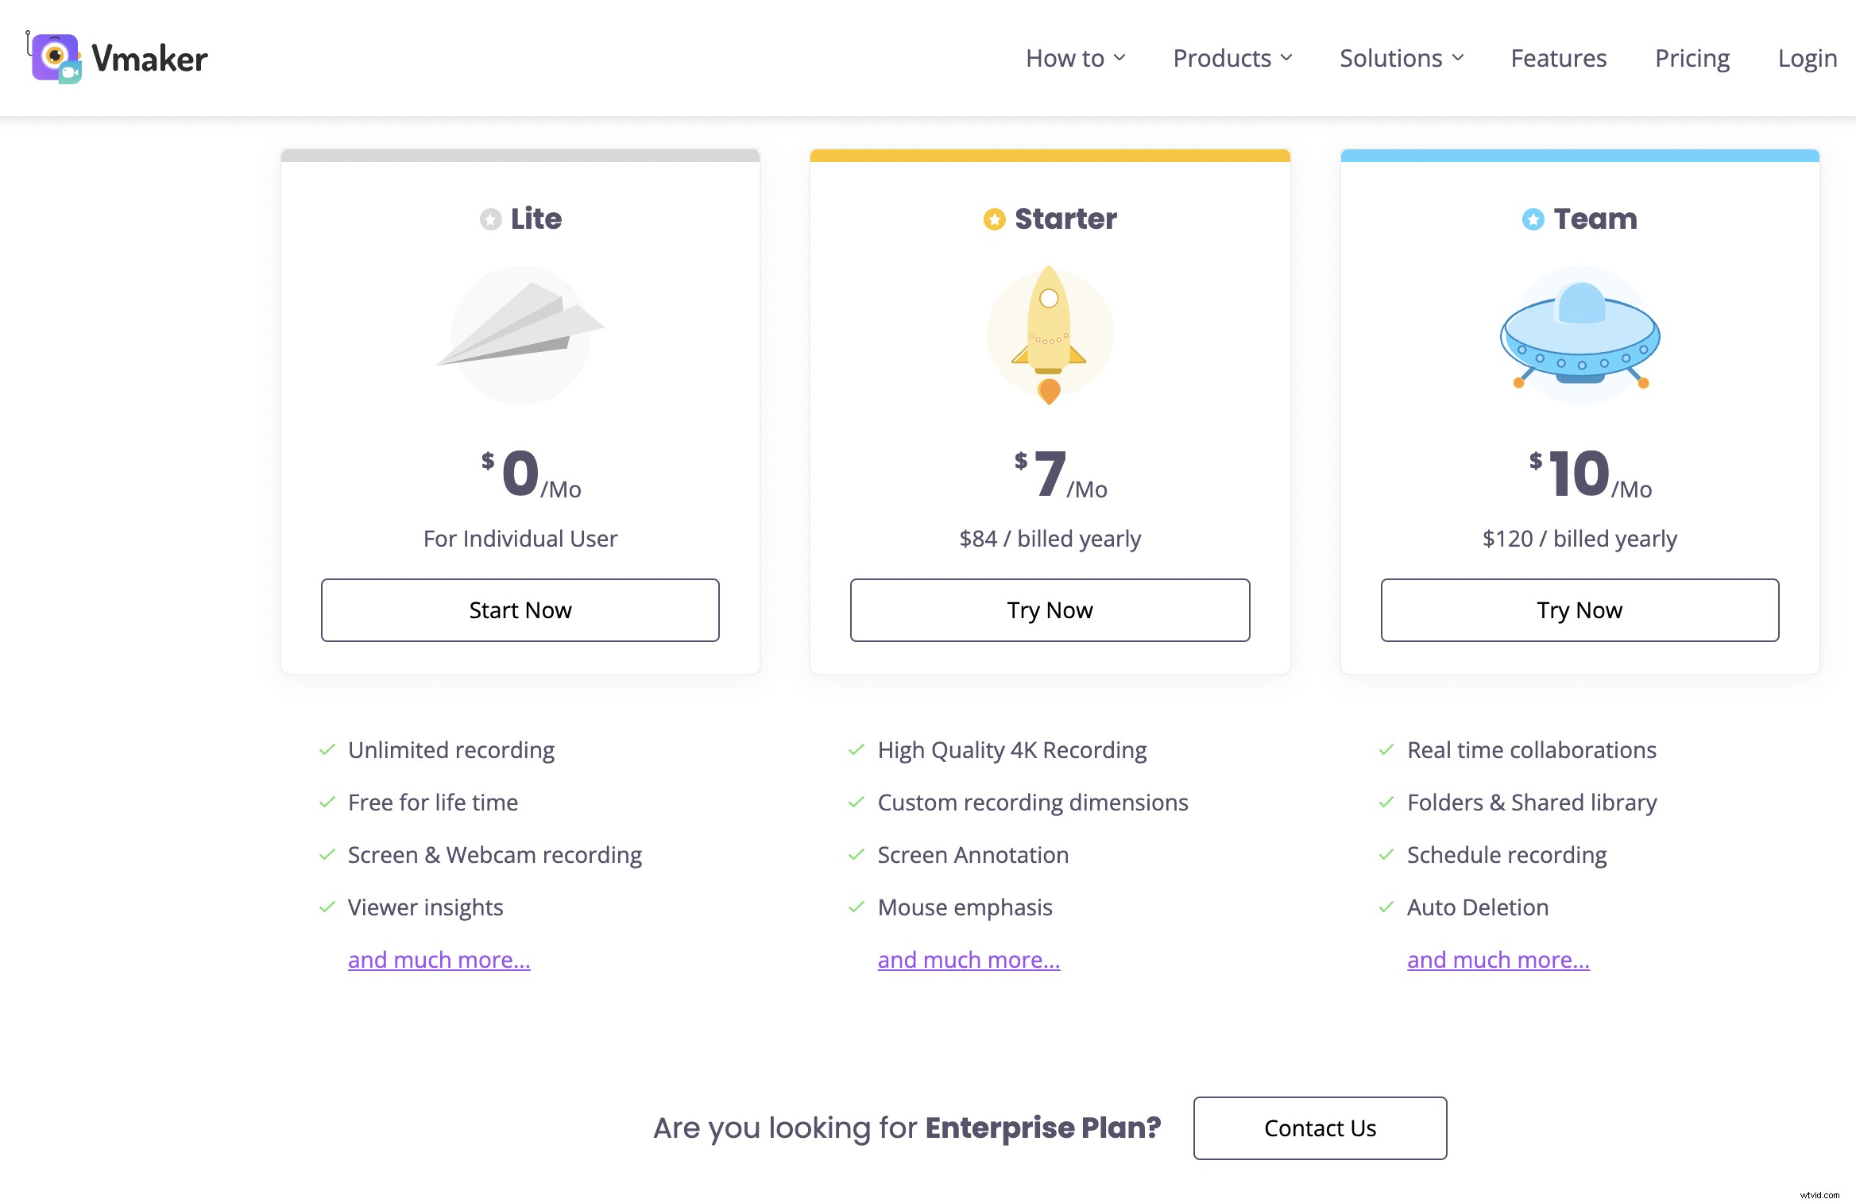Go to the Features page

pyautogui.click(x=1558, y=59)
